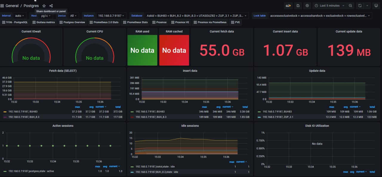Viewport: 382px width, 177px height.
Task: Open the Active sessions panel title menu
Action: (63, 126)
